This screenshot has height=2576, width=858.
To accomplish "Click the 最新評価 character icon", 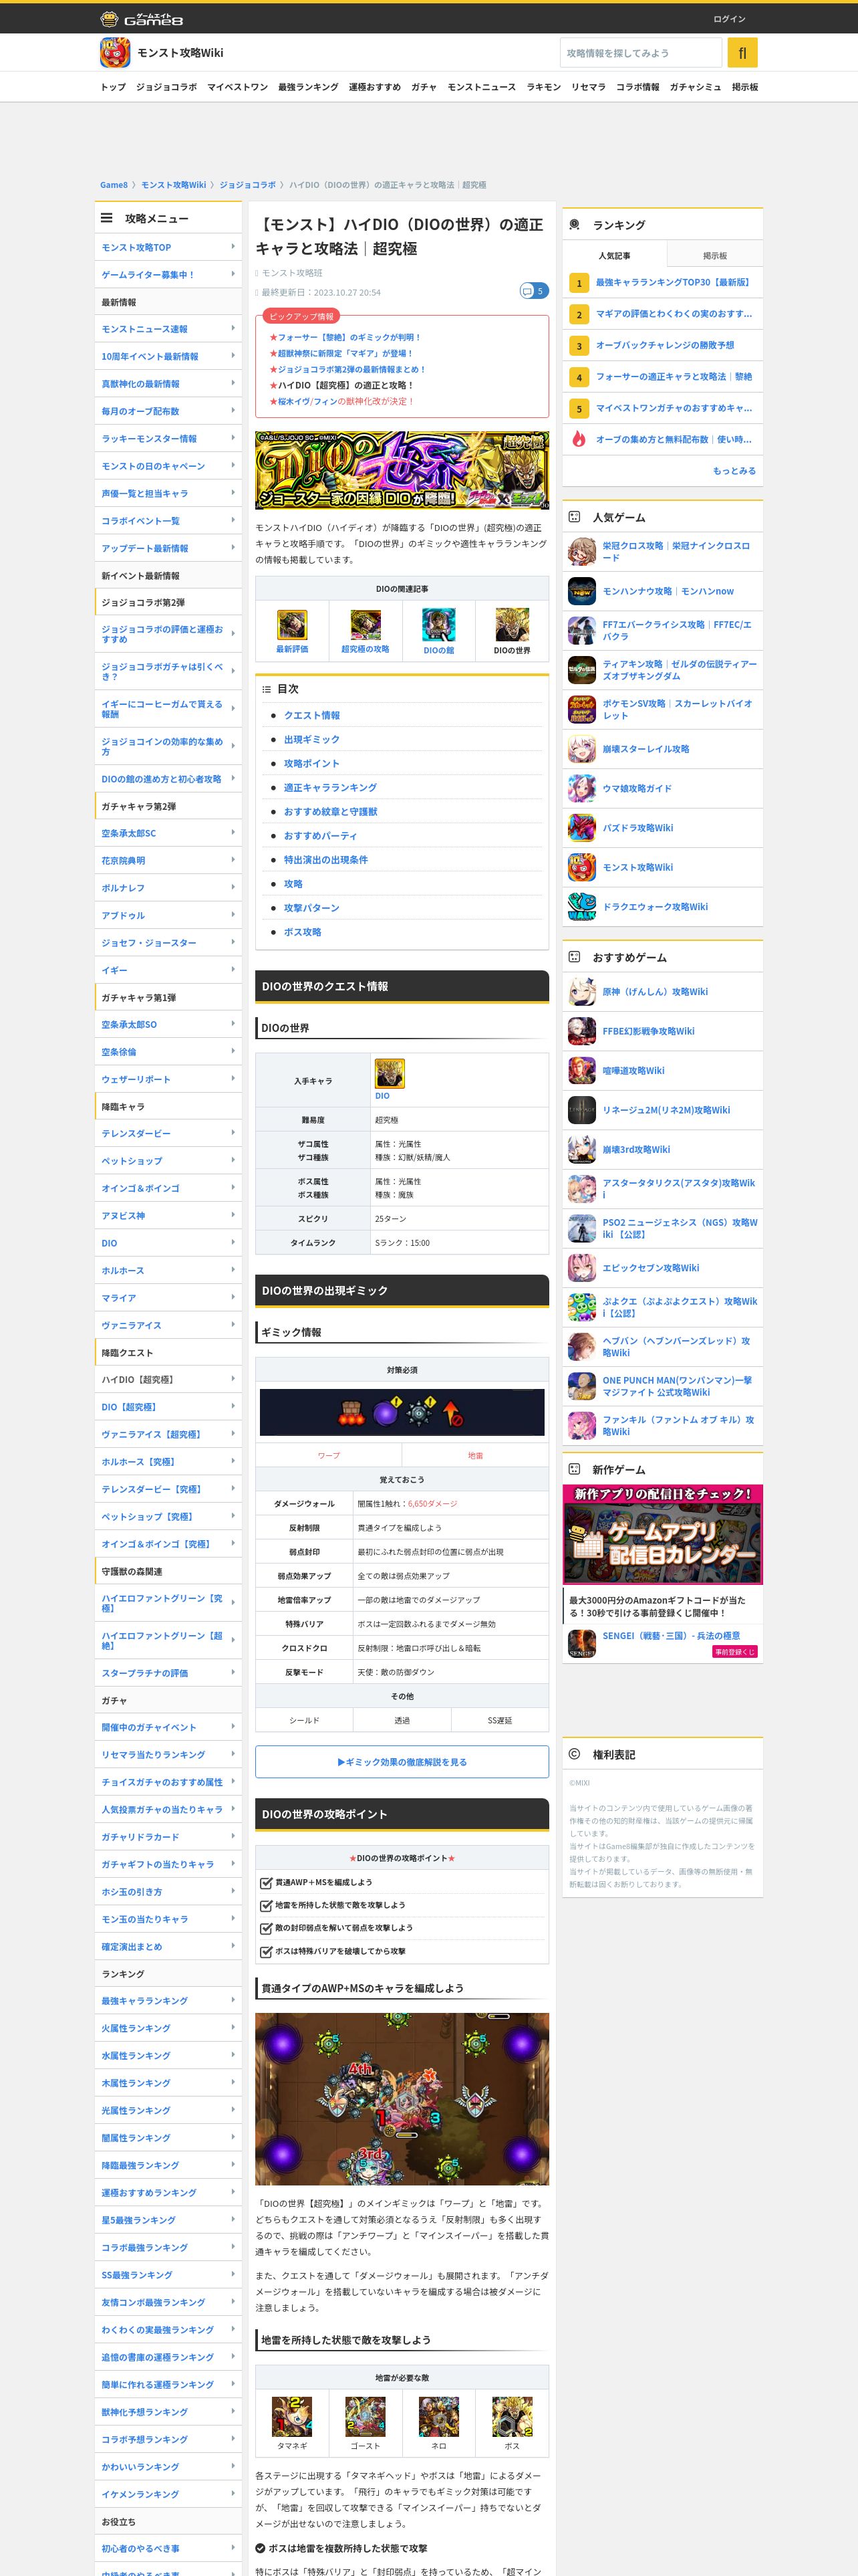I will (291, 625).
